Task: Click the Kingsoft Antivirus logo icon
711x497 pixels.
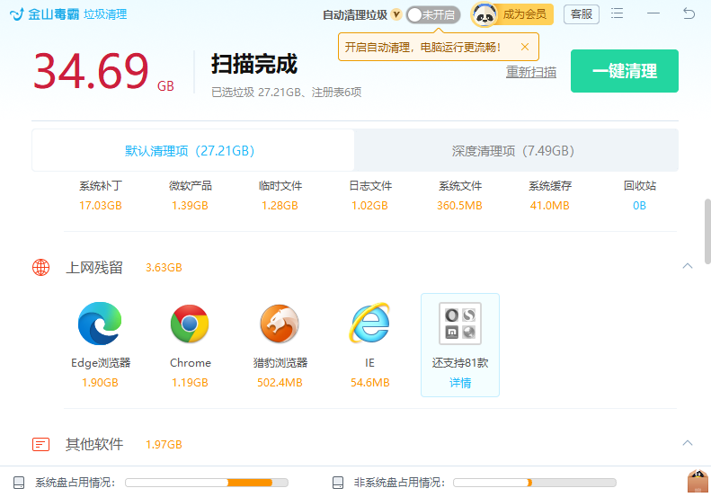Action: click(16, 14)
